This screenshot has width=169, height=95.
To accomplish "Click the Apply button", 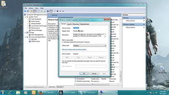I will (x=104, y=73).
